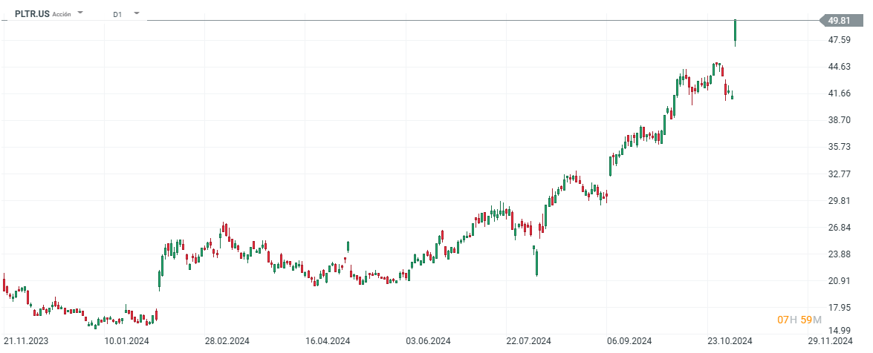Select the D1 interval label

point(117,14)
